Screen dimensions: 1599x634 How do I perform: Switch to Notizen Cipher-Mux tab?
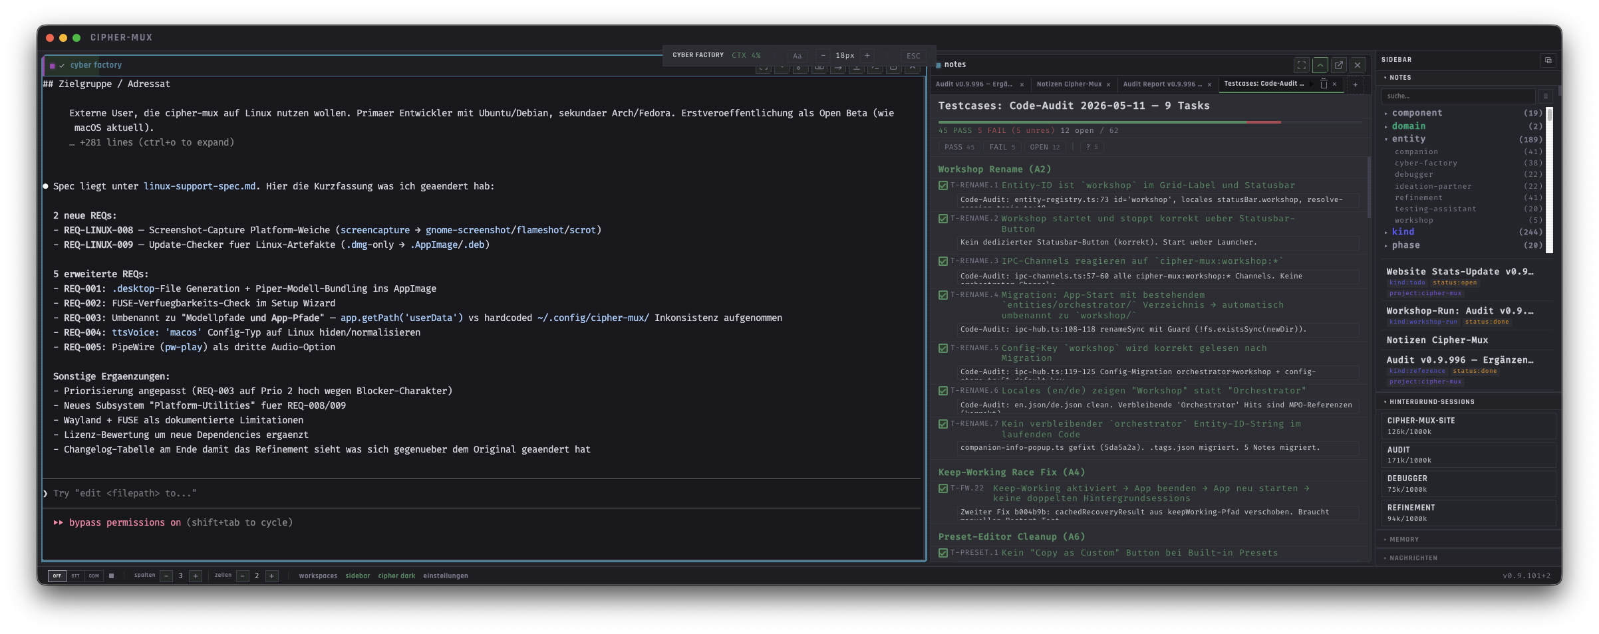[1069, 84]
